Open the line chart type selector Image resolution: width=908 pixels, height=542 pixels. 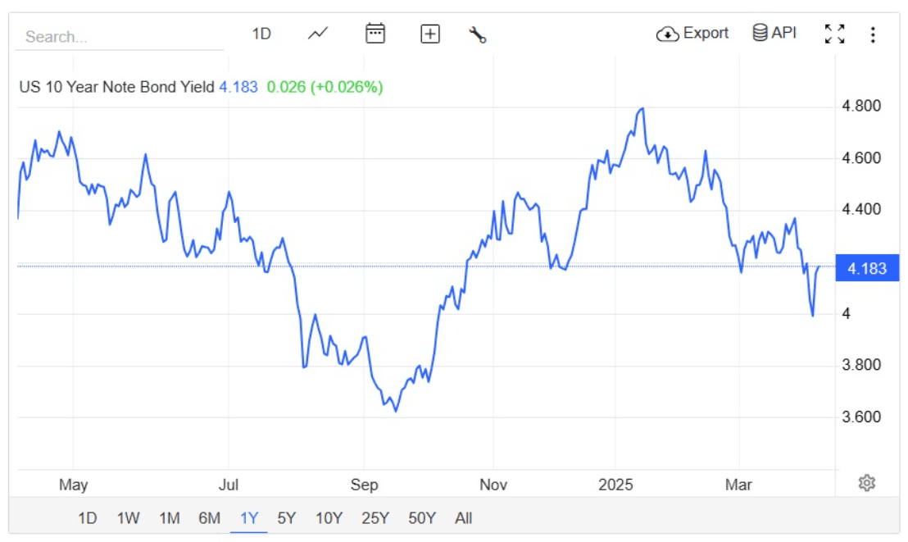pyautogui.click(x=316, y=33)
